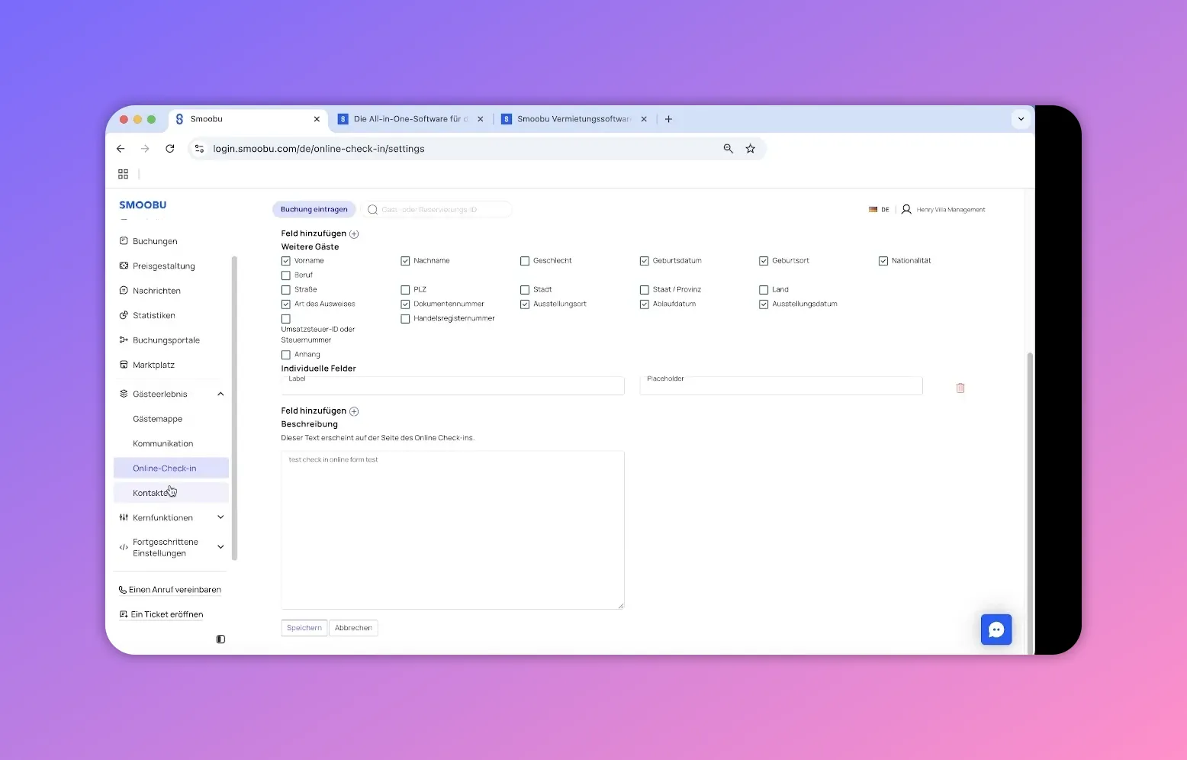Select the Buchungsportale key icon
1187x760 pixels.
coord(124,340)
